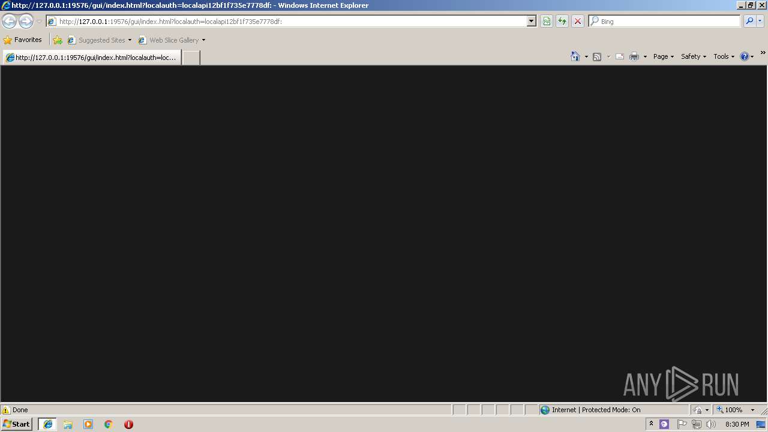Open Action Center flag icon

[682, 424]
